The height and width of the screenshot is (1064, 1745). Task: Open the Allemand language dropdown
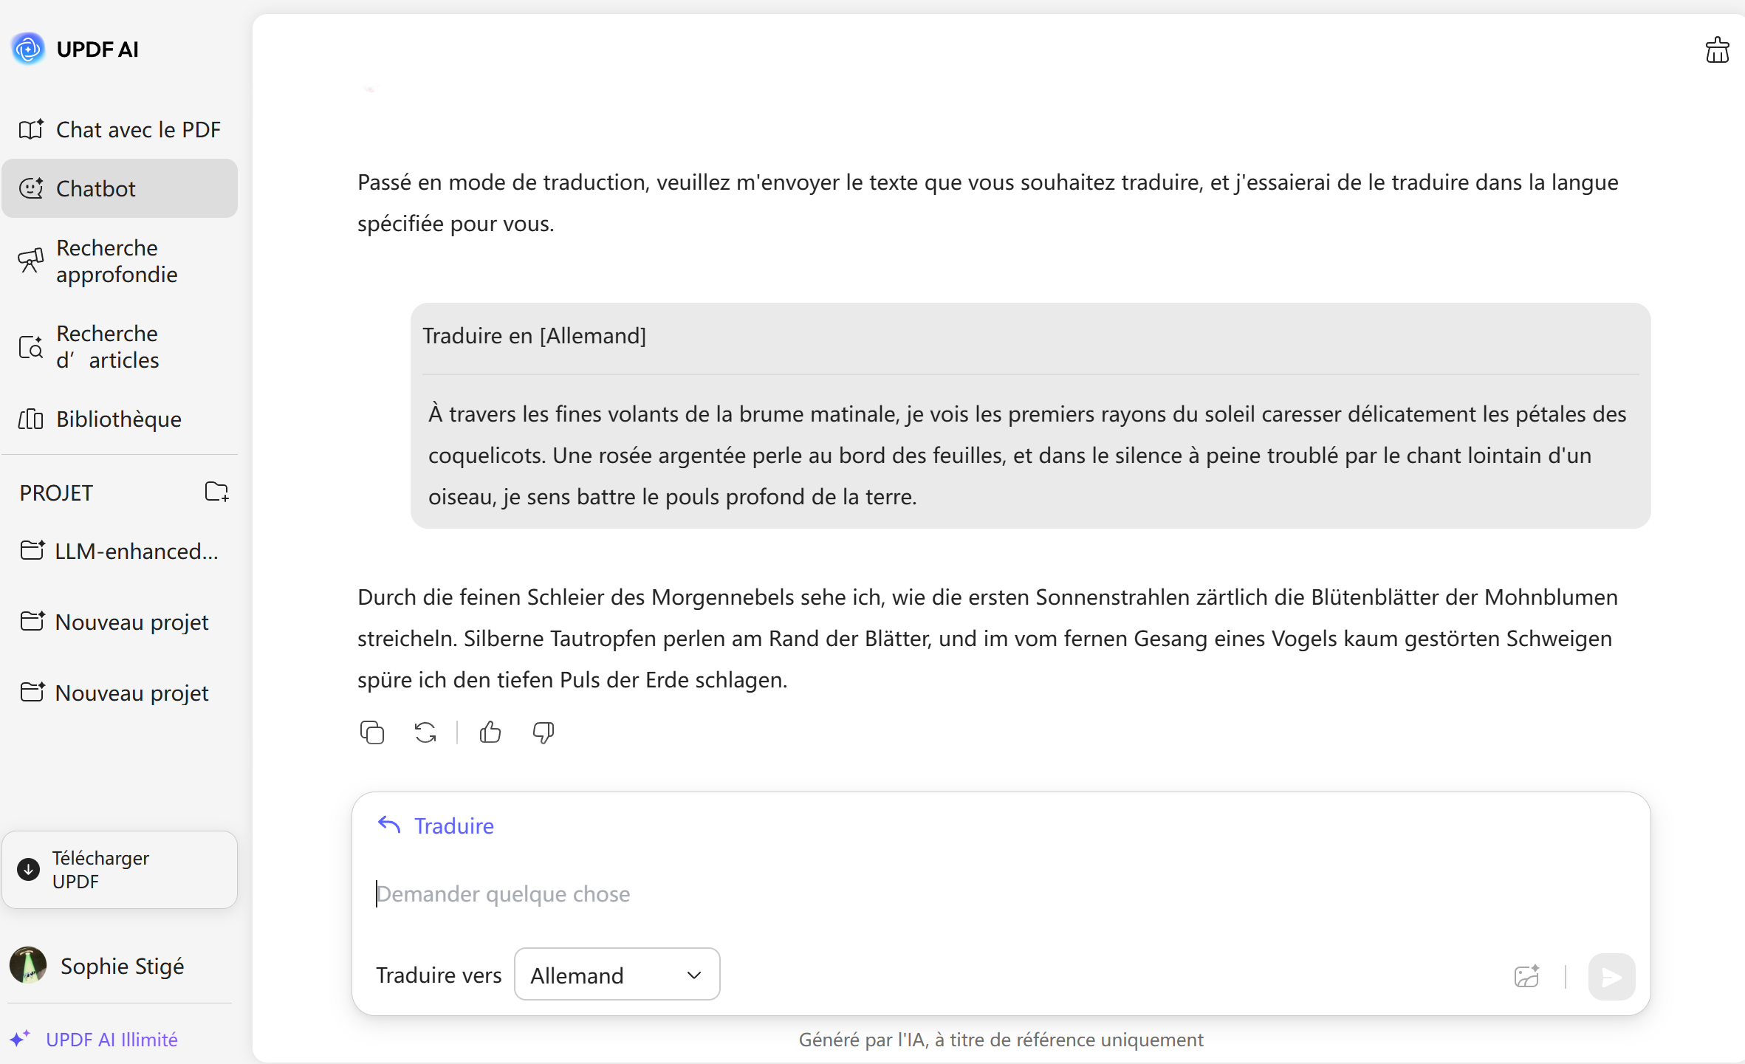pyautogui.click(x=617, y=974)
